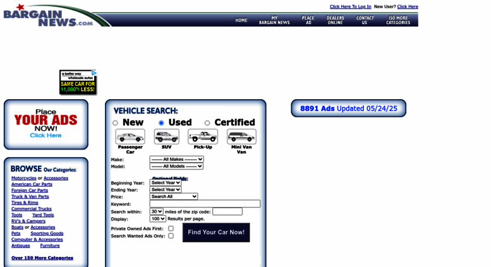Viewport: 491px width, 267px height.
Task: Enable Private Owned Ads First checkbox
Action: 171,228
